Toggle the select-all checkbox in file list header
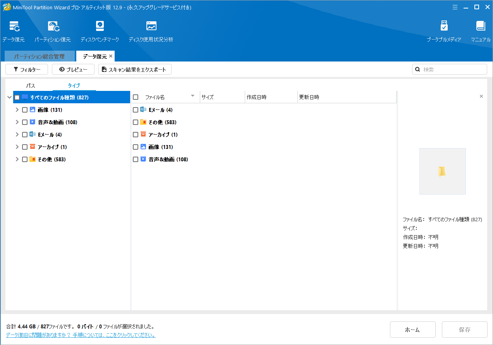The height and width of the screenshot is (345, 493). pyautogui.click(x=136, y=97)
